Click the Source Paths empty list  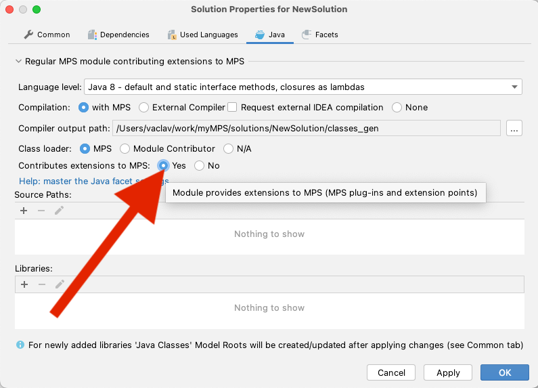[269, 237]
